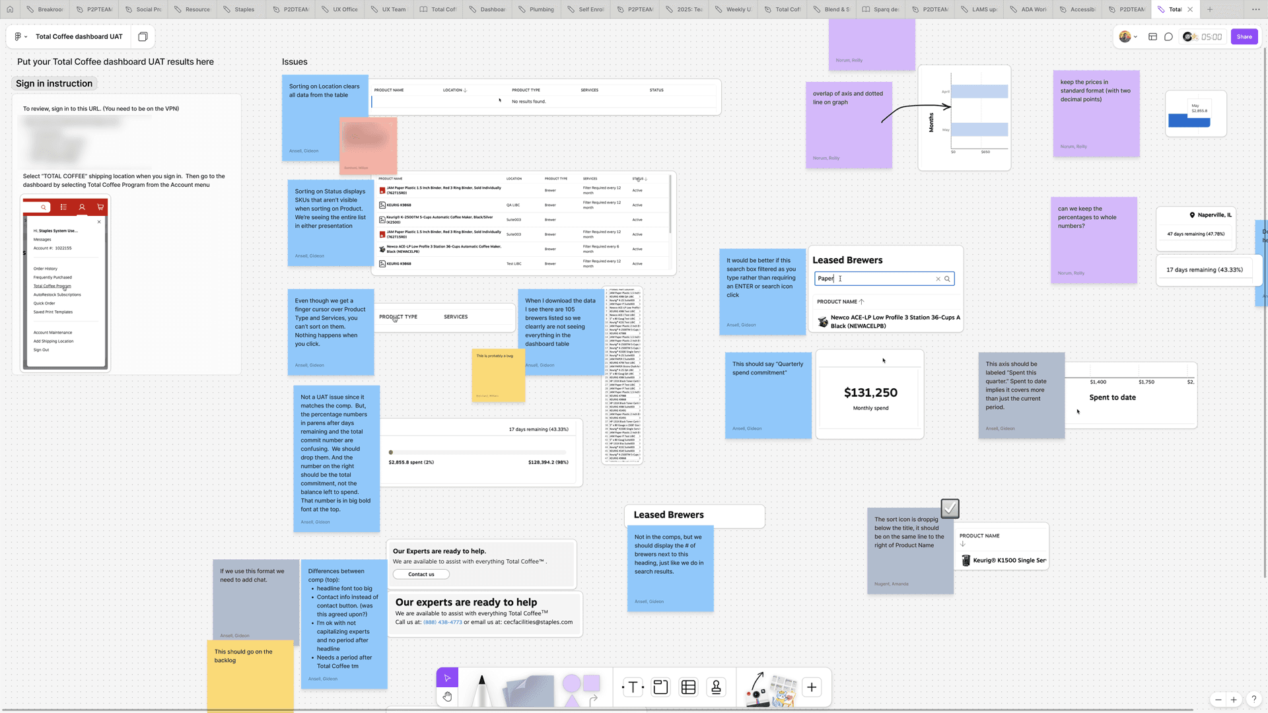Click the spend progress bar in the 17 days remaining card

(x=477, y=452)
